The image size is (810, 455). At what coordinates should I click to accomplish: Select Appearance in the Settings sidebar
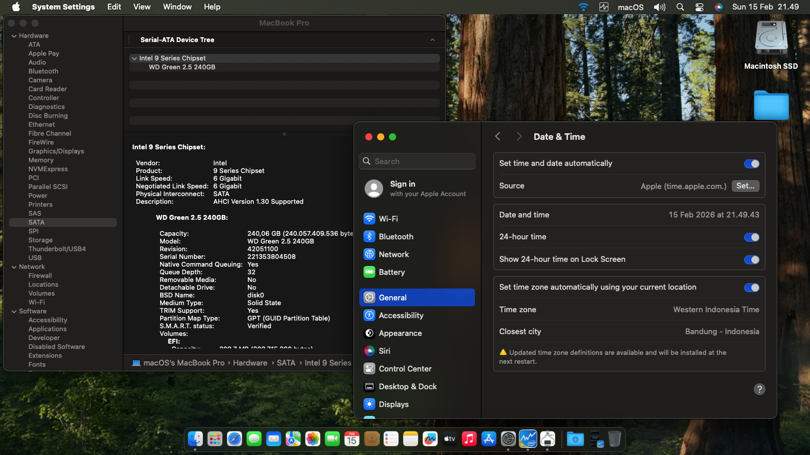[x=417, y=333]
